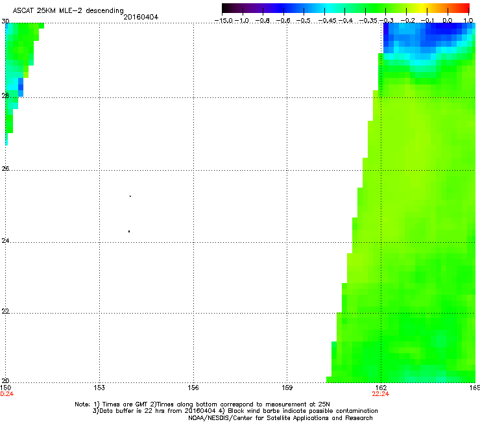Click the longitude label 153

tap(99, 388)
